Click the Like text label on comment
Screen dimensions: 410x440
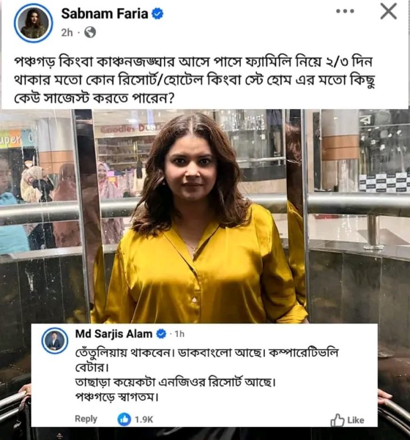[355, 420]
